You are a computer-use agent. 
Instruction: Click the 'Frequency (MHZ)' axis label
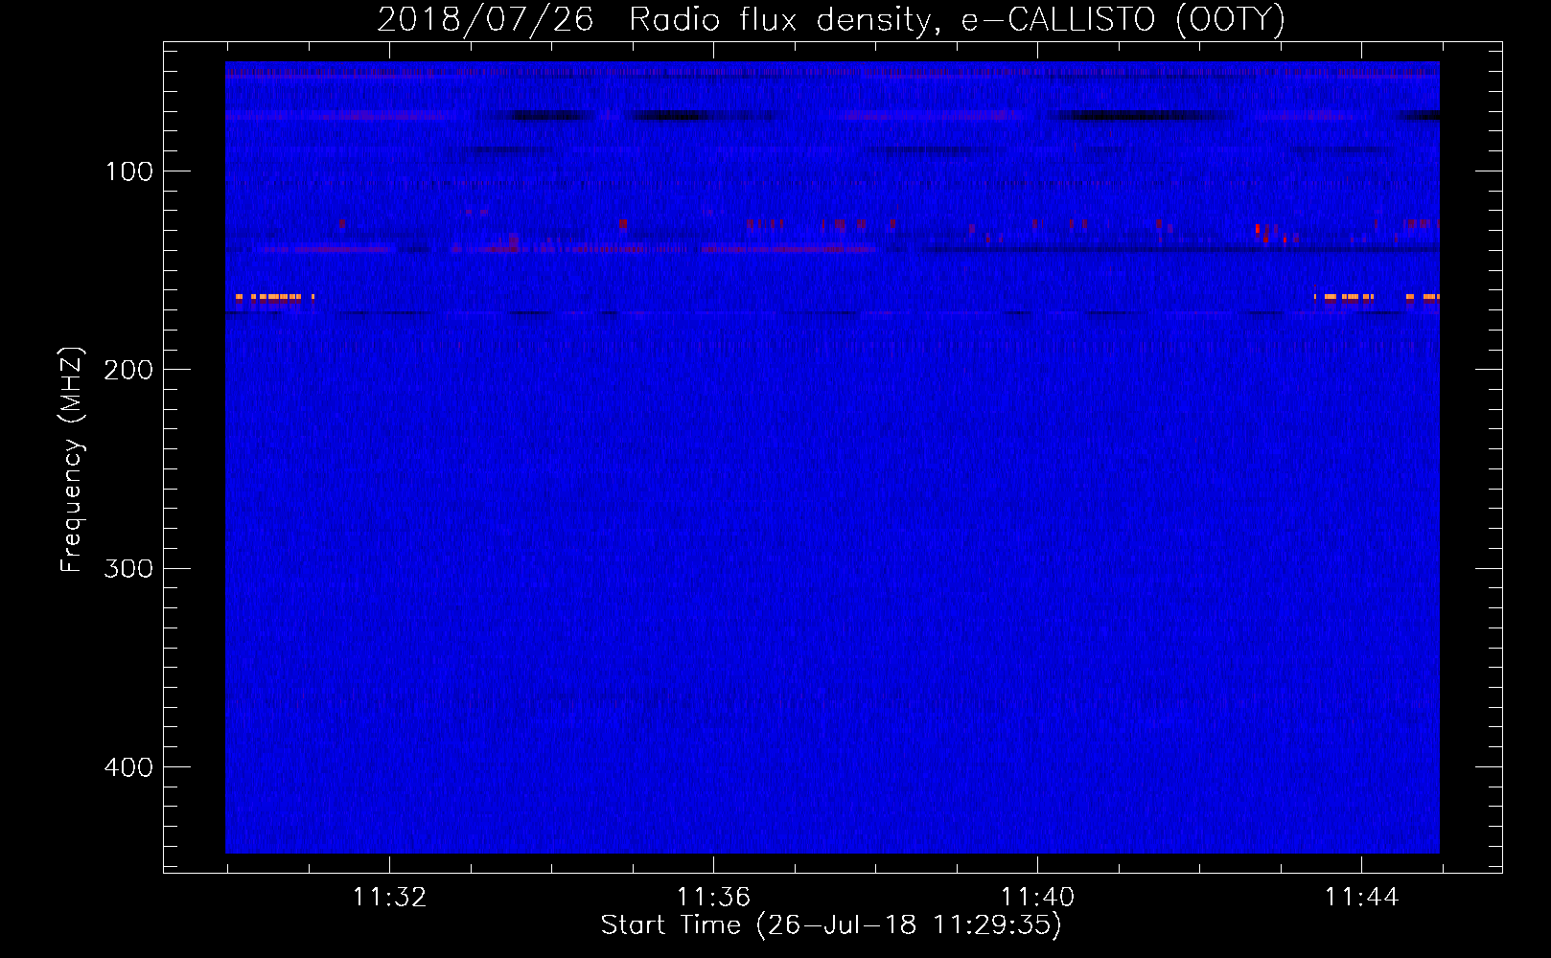[x=72, y=460]
